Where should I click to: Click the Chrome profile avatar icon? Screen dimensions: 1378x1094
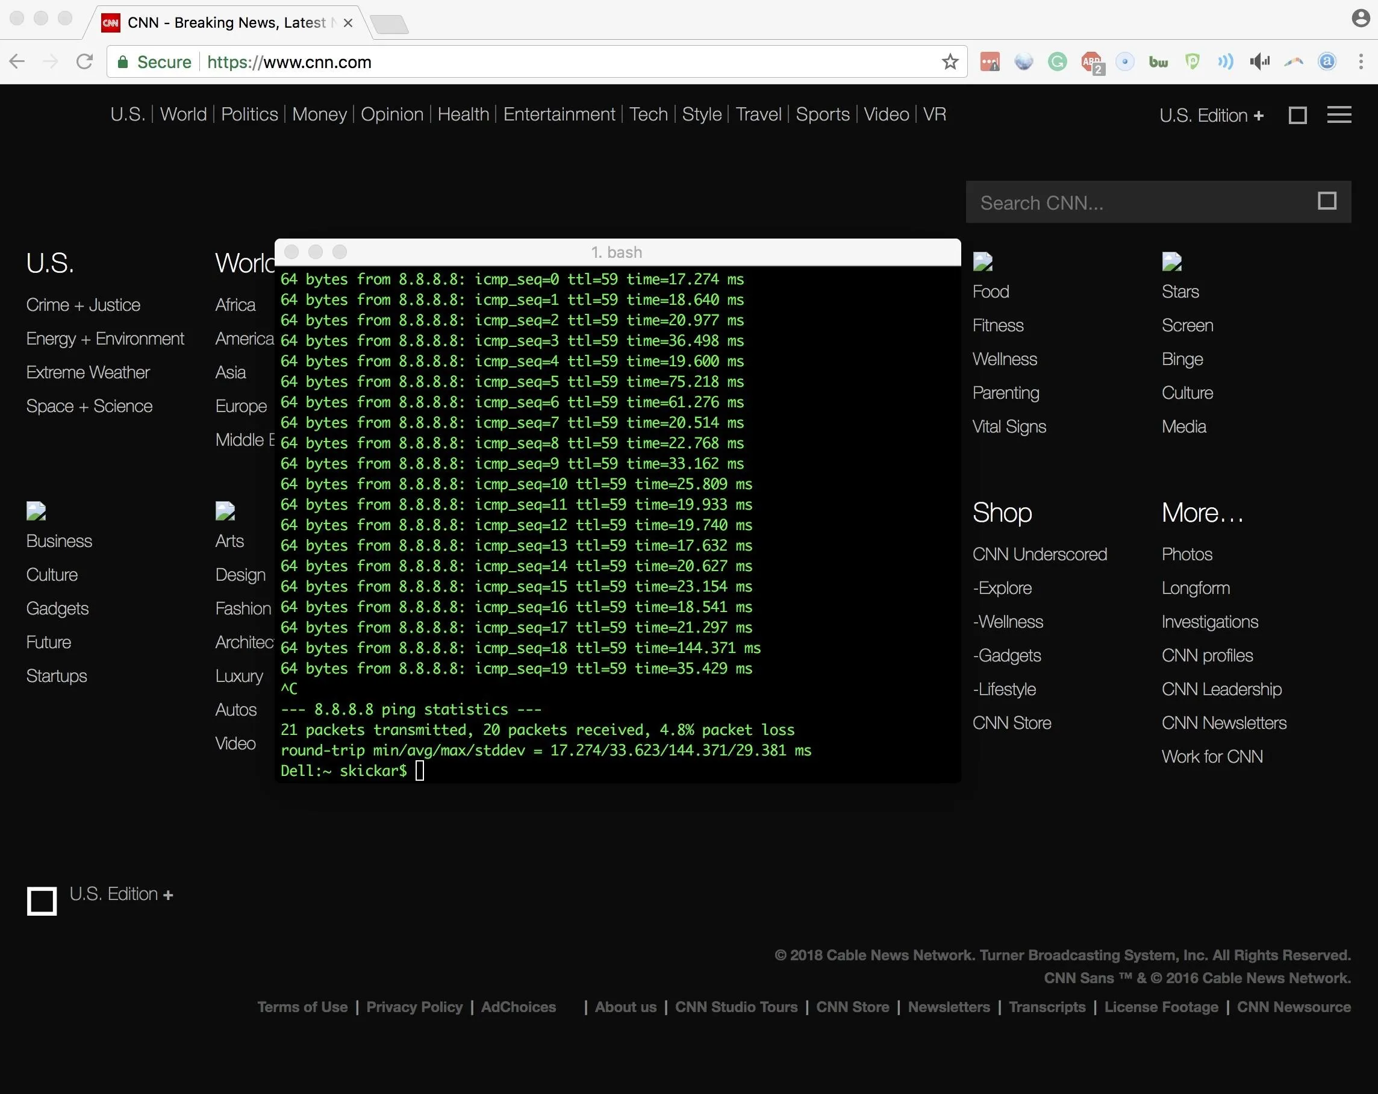click(x=1361, y=18)
